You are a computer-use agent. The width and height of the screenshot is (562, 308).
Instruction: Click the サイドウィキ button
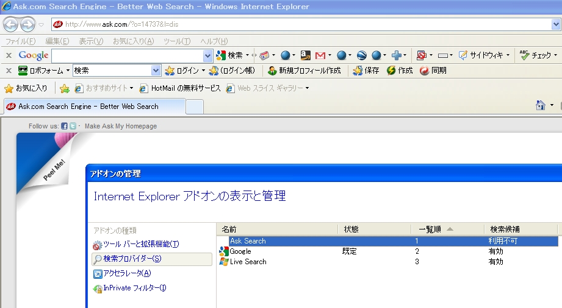point(481,55)
